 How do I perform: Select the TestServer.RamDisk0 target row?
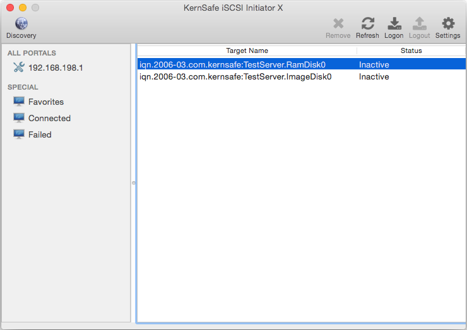click(x=302, y=64)
